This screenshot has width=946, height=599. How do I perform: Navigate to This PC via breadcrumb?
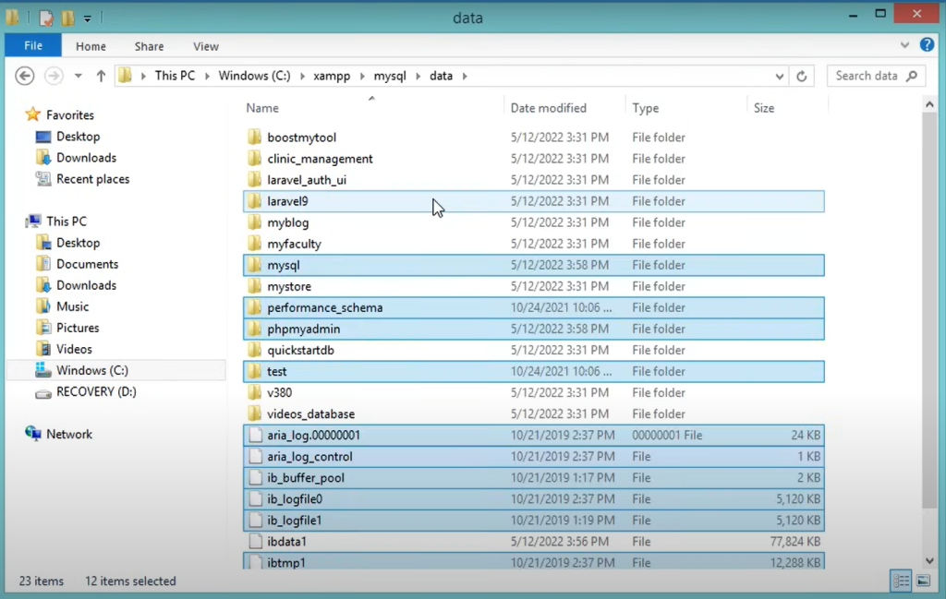174,76
